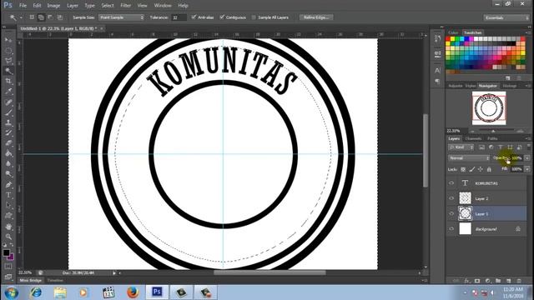Toggle Contiguous checkbox
Viewport: 534px width, 300px height.
222,17
